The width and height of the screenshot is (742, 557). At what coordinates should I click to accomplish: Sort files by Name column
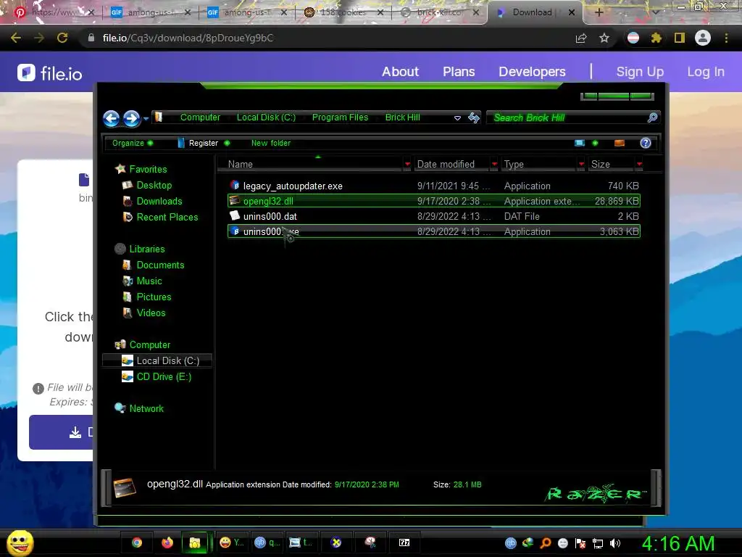(x=310, y=165)
